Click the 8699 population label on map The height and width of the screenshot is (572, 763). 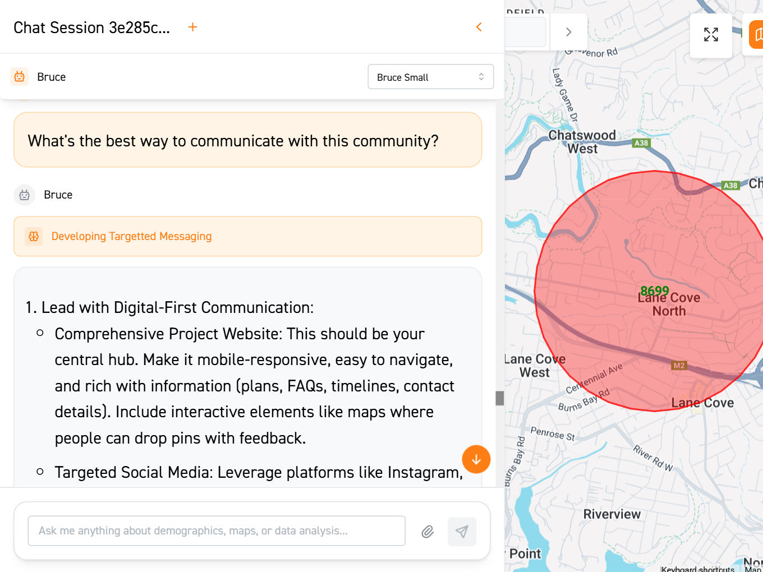point(654,290)
